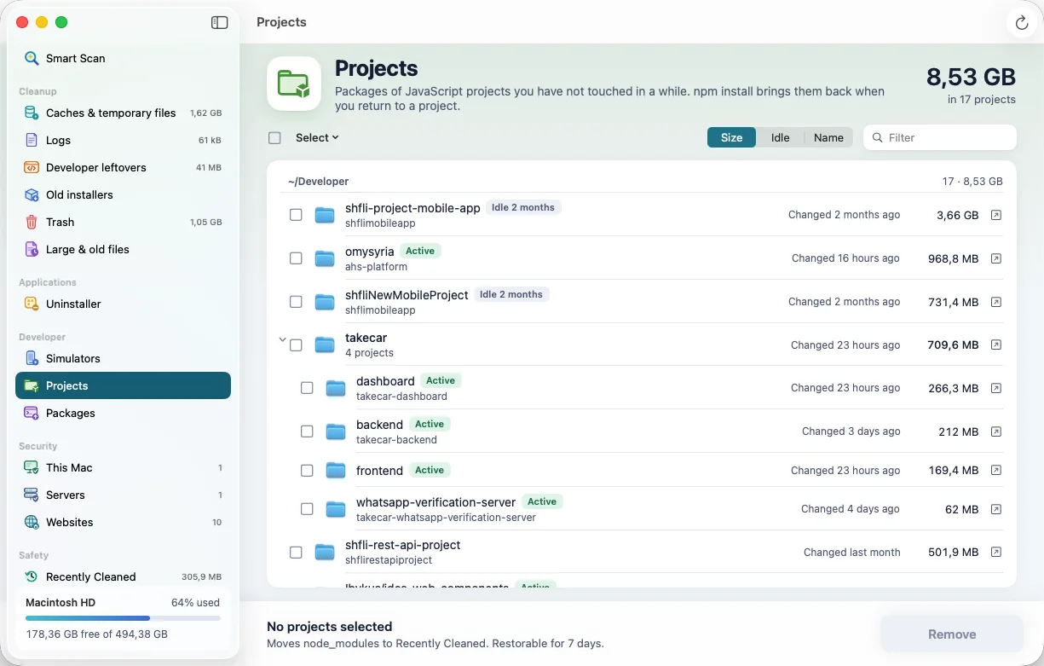Viewport: 1044px width, 666px height.
Task: Click the takecar-backend subtitle
Action: point(396,440)
